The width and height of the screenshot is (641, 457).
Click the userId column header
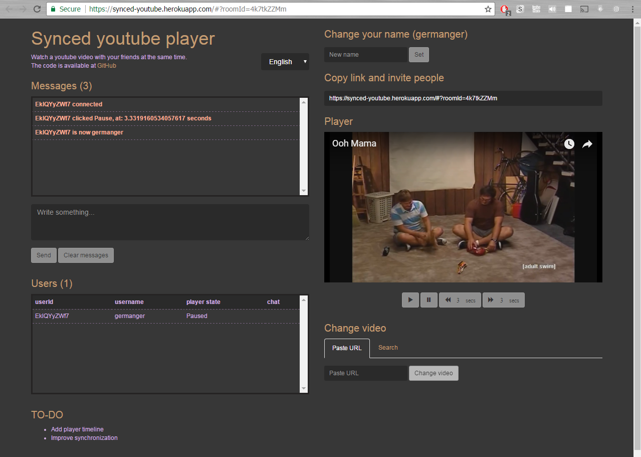point(44,302)
